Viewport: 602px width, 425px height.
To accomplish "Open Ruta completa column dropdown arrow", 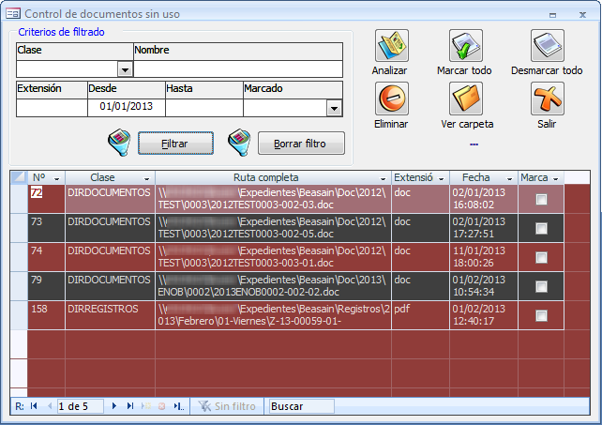I will (x=383, y=178).
